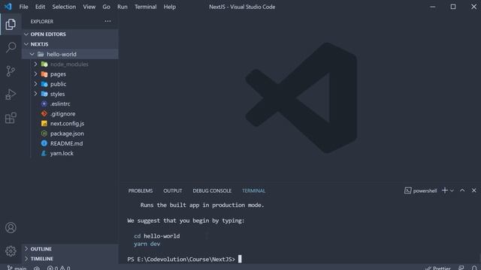
Task: Open yarn.lock file
Action: click(x=70, y=153)
